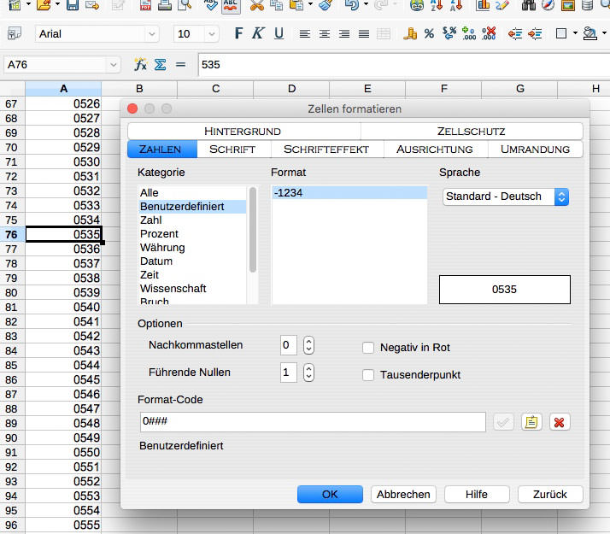Click the Nachkommastellen stepper arrows

point(308,345)
